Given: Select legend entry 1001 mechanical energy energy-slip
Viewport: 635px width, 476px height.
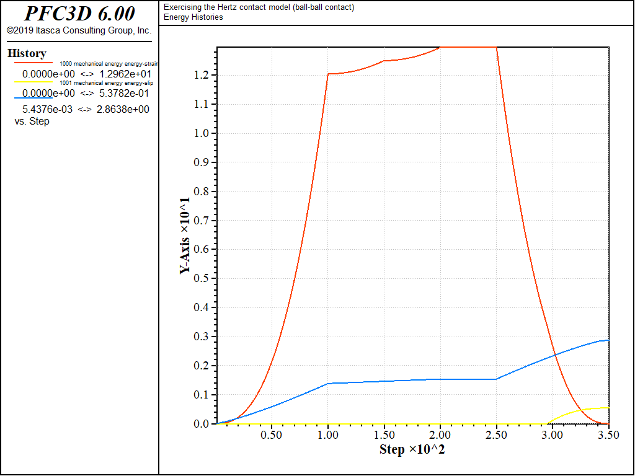Looking at the screenshot, I should 107,83.
